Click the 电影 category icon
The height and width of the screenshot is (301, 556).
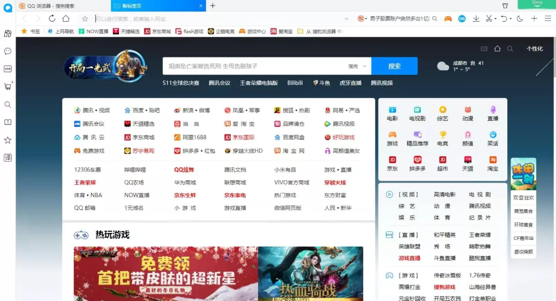point(392,114)
